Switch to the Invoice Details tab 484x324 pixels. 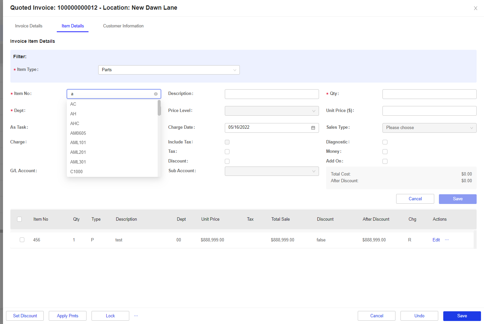pyautogui.click(x=29, y=26)
